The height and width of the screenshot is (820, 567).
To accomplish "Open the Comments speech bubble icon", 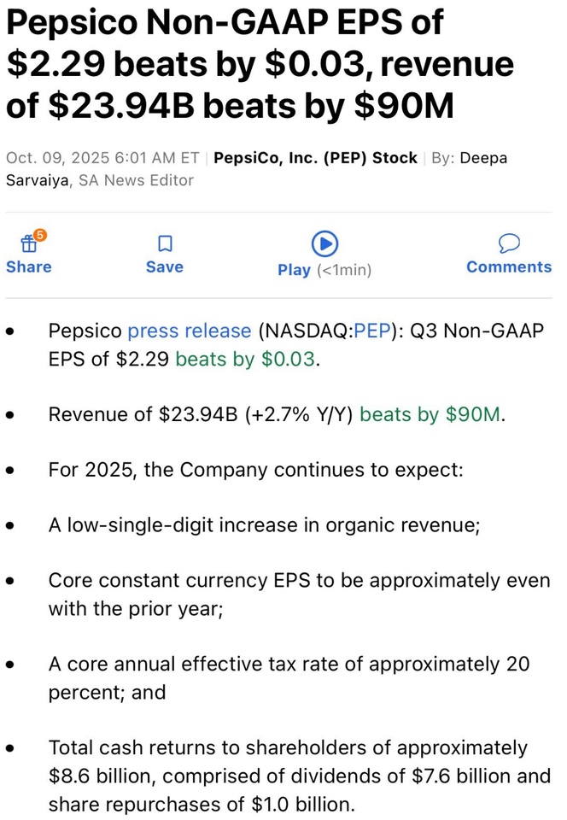I will 509,243.
